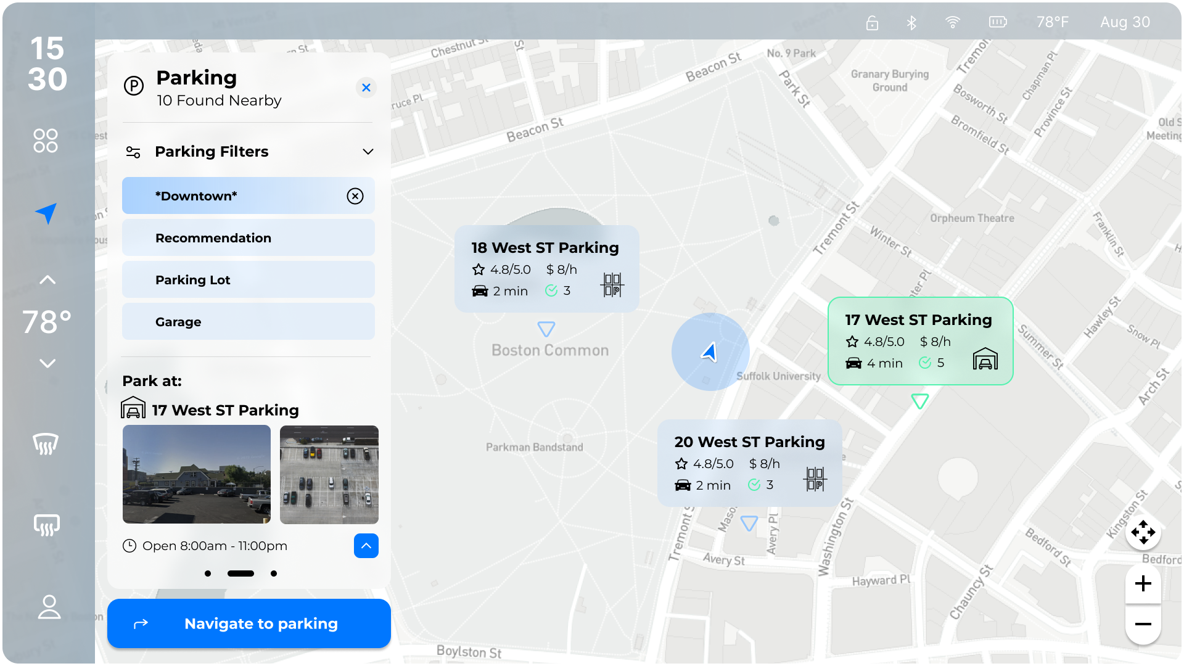The height and width of the screenshot is (666, 1184).
Task: Open the user profile icon
Action: click(49, 607)
